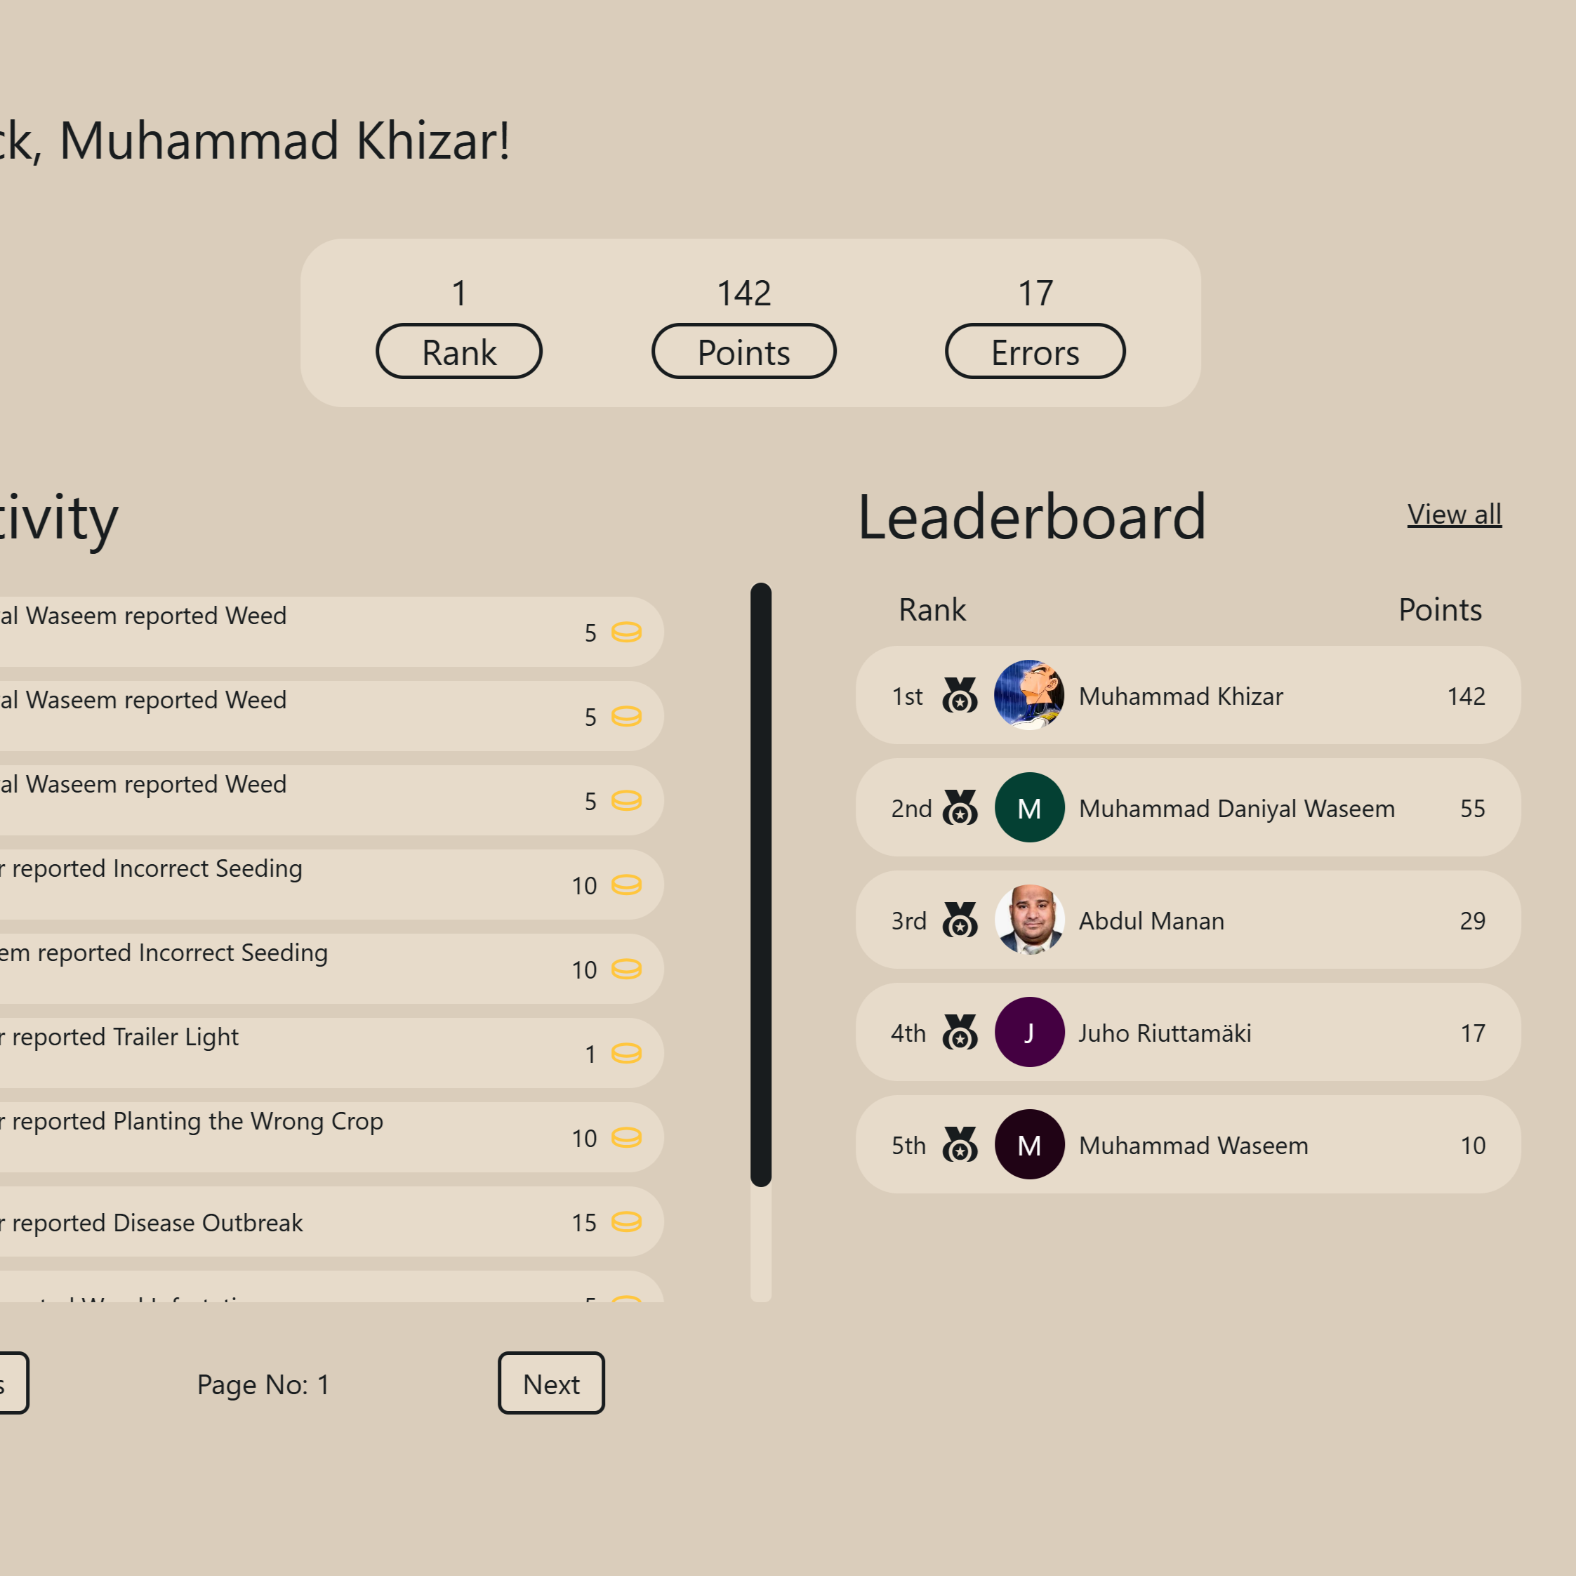Viewport: 1576px width, 1576px height.
Task: Open Abdul Manan's profile photo
Action: (x=1029, y=920)
